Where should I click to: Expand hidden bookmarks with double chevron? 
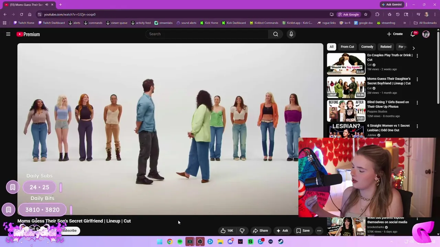pyautogui.click(x=405, y=23)
